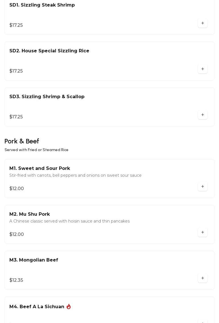Open SD1. Sizzling Steak Shrimp item title
The height and width of the screenshot is (323, 219).
[42, 5]
